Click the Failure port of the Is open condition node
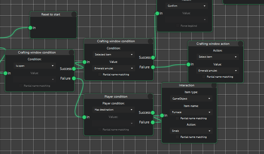The height and width of the screenshot is (154, 264). coord(74,78)
